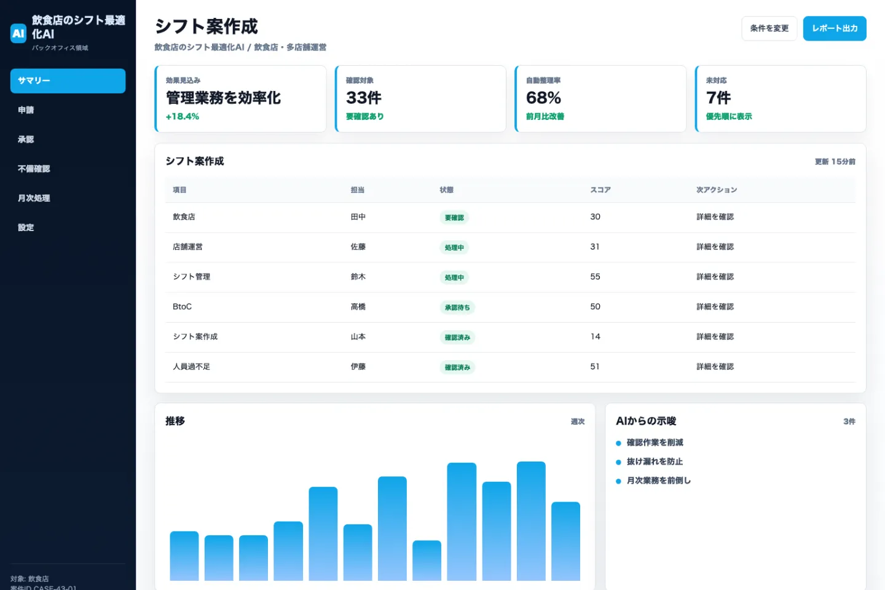Click the 更新 15分前 timestamp
The width and height of the screenshot is (885, 590).
click(835, 162)
